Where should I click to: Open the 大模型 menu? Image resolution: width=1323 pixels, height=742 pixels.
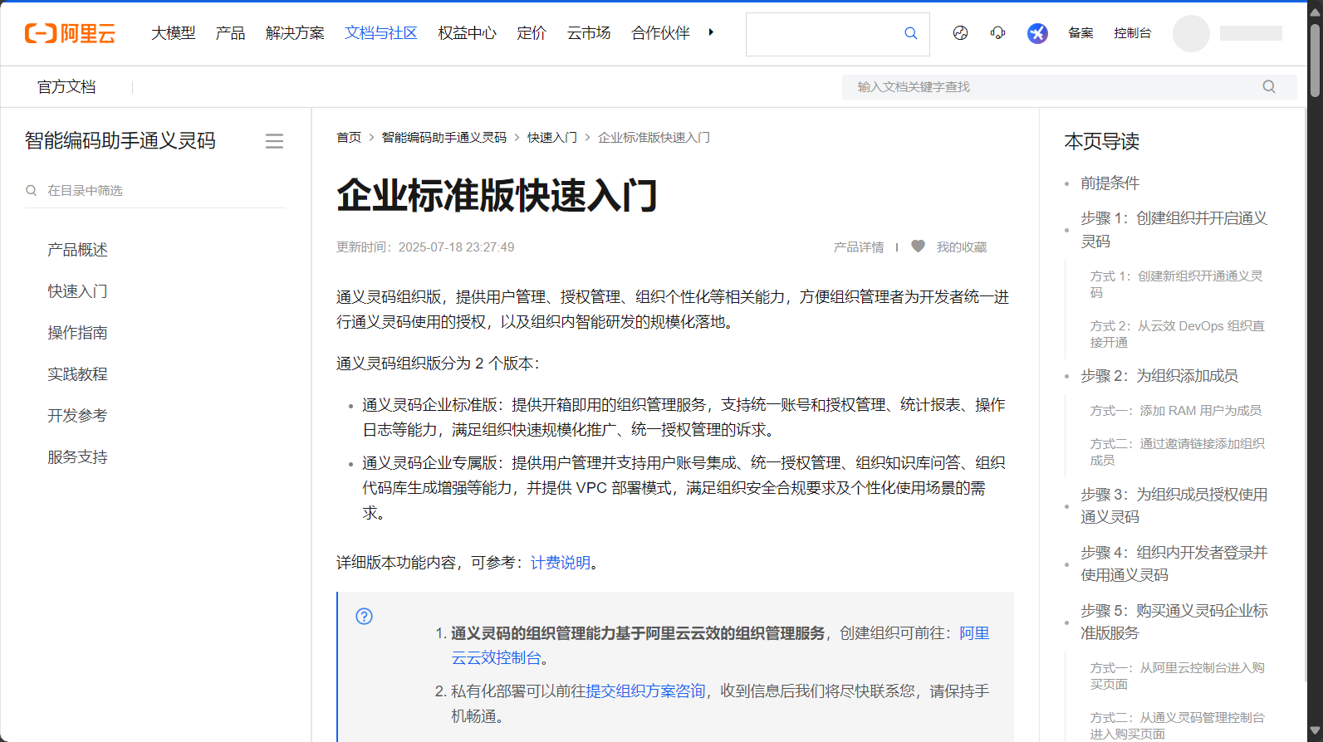point(173,33)
